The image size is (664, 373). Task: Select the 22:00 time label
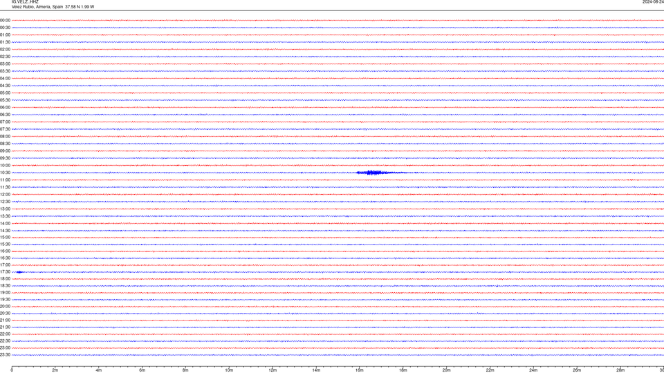5,334
